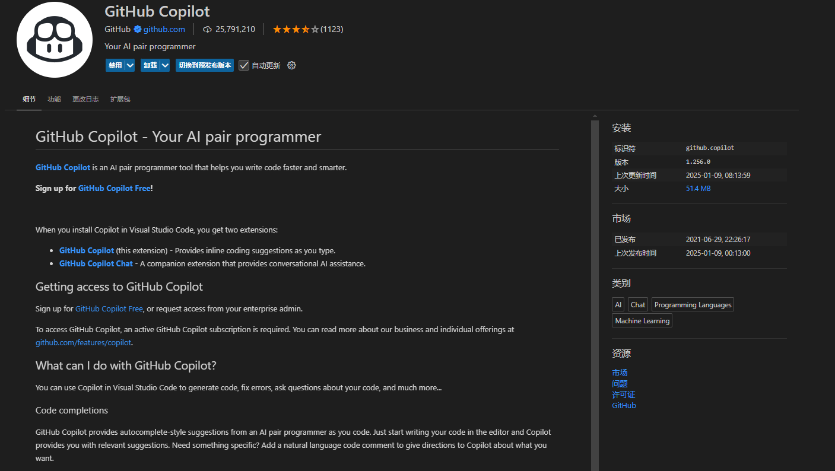835x471 pixels.
Task: Click the 卸载 button
Action: point(150,65)
